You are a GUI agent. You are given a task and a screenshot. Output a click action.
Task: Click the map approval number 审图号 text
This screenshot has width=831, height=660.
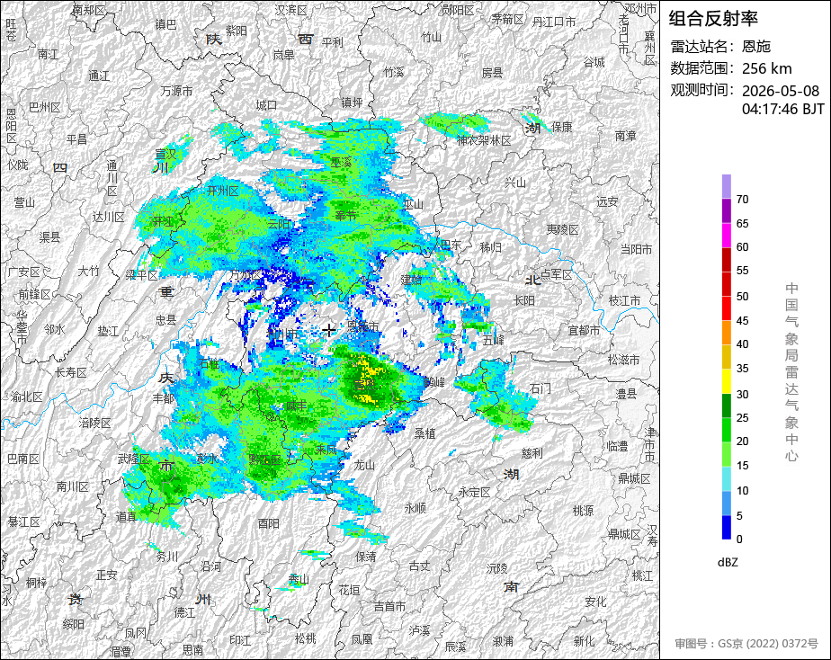pyautogui.click(x=746, y=644)
